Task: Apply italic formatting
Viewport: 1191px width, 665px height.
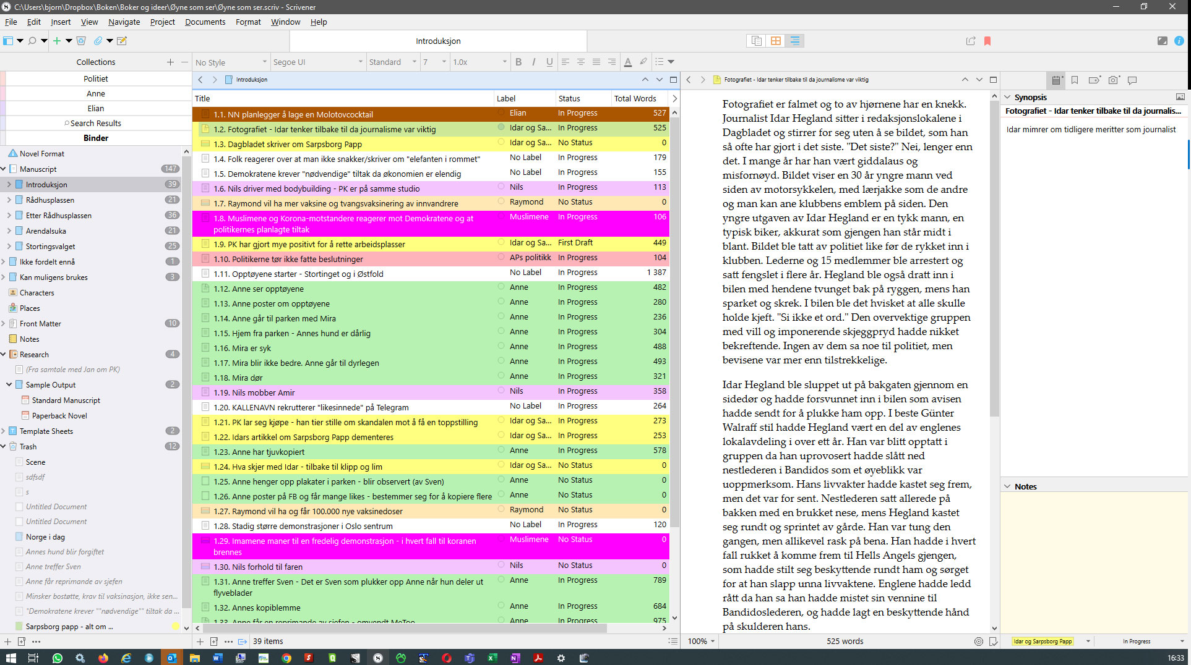Action: pos(534,62)
